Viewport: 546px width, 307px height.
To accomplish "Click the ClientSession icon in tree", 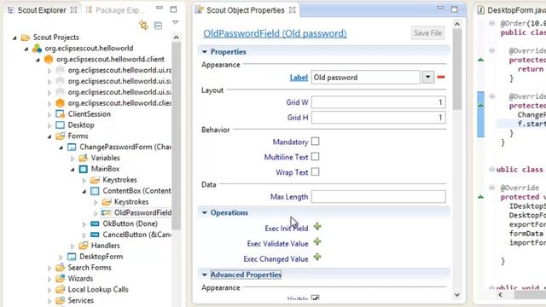I will pyautogui.click(x=61, y=114).
